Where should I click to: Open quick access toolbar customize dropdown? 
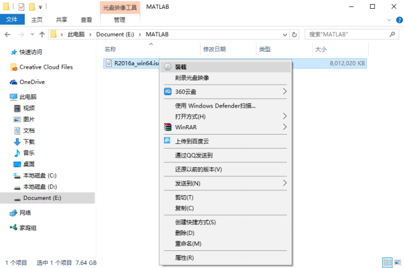tap(40, 7)
